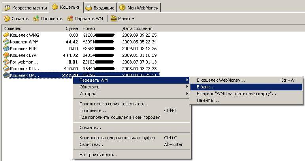Sort by Дата создания column header
This screenshot has height=161, width=305.
click(x=137, y=28)
